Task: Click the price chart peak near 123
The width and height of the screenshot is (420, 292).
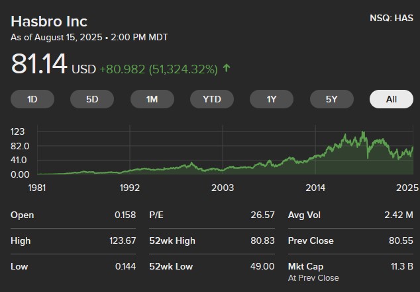Action: tap(363, 133)
